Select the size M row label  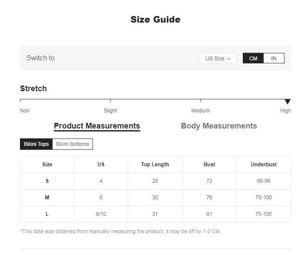click(x=47, y=198)
